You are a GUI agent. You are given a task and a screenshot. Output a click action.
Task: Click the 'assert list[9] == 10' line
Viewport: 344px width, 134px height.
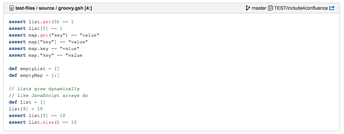click(x=37, y=116)
